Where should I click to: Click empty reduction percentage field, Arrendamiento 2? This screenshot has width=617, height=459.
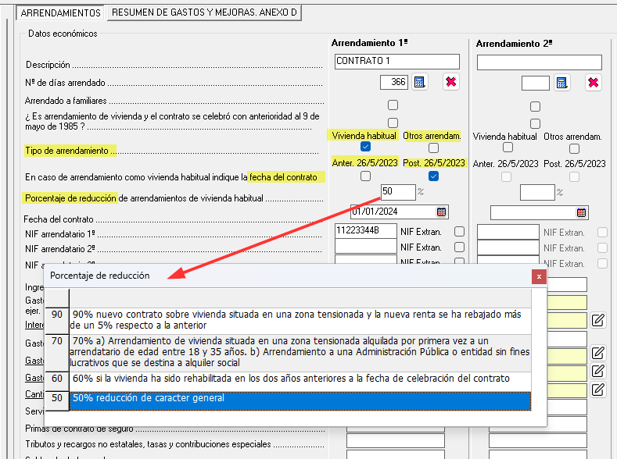[537, 193]
